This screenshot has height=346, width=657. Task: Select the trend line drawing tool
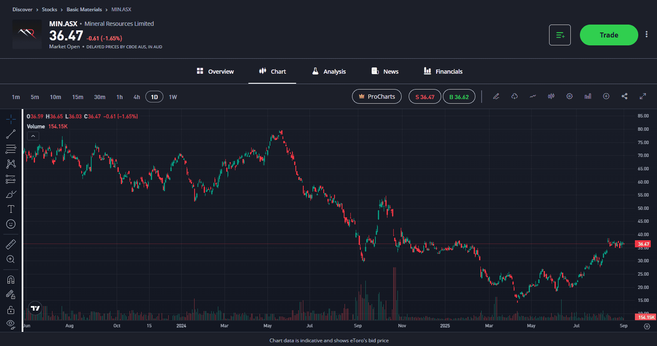pos(11,134)
